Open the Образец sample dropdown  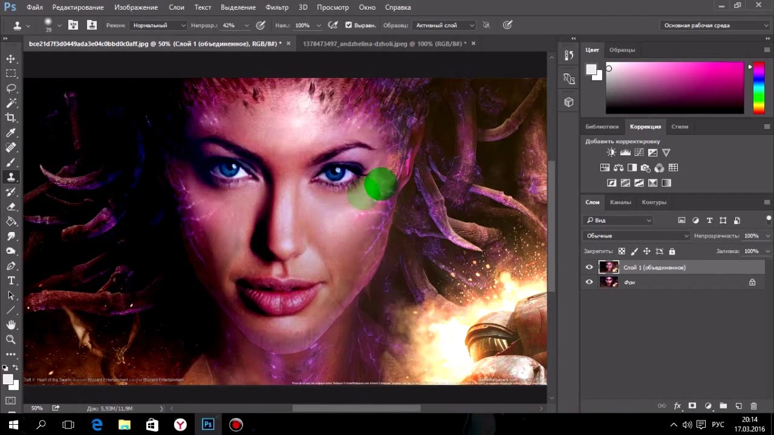pos(444,25)
